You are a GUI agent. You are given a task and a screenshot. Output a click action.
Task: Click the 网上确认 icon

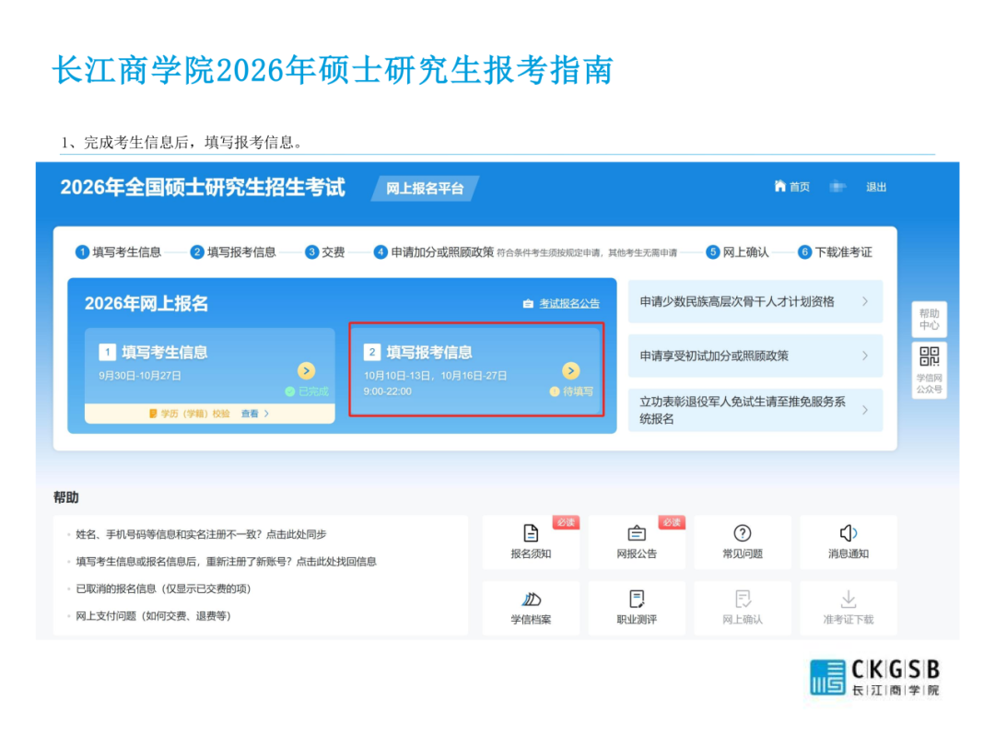743,600
